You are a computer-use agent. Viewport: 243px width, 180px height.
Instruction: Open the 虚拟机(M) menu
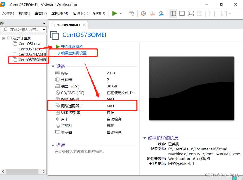coord(60,13)
